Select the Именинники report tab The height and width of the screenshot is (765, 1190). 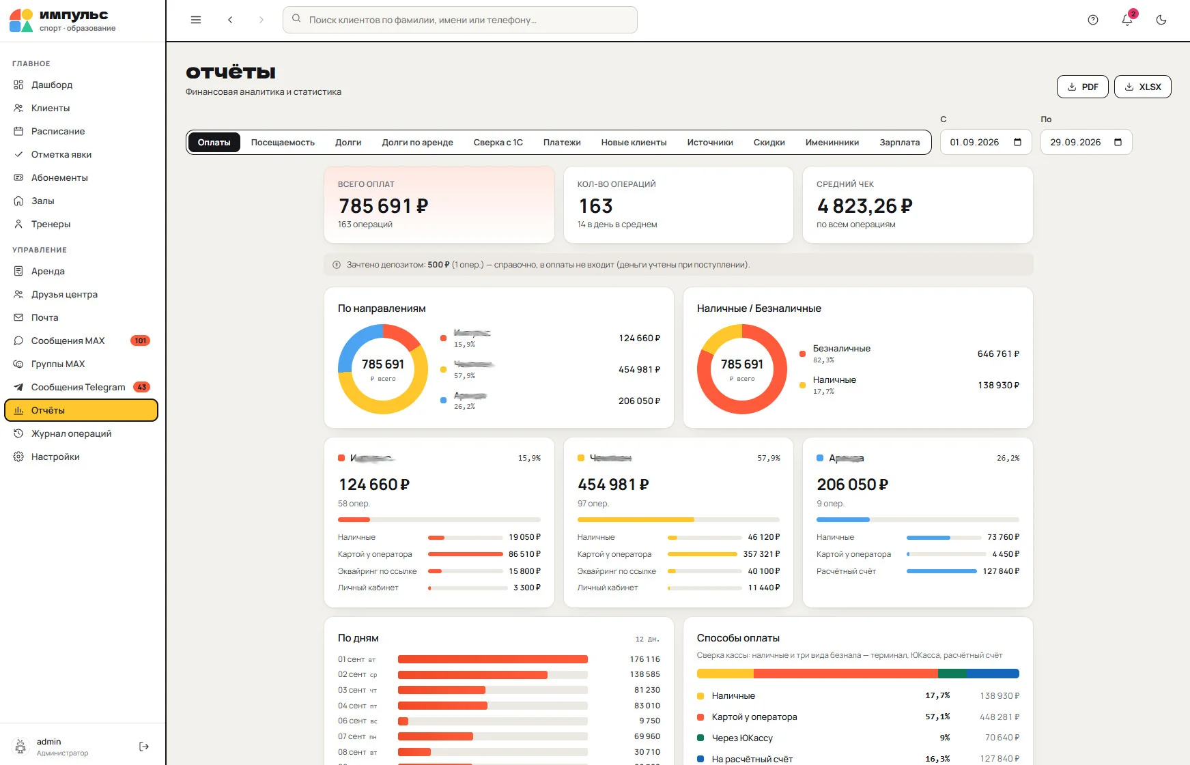tap(832, 142)
